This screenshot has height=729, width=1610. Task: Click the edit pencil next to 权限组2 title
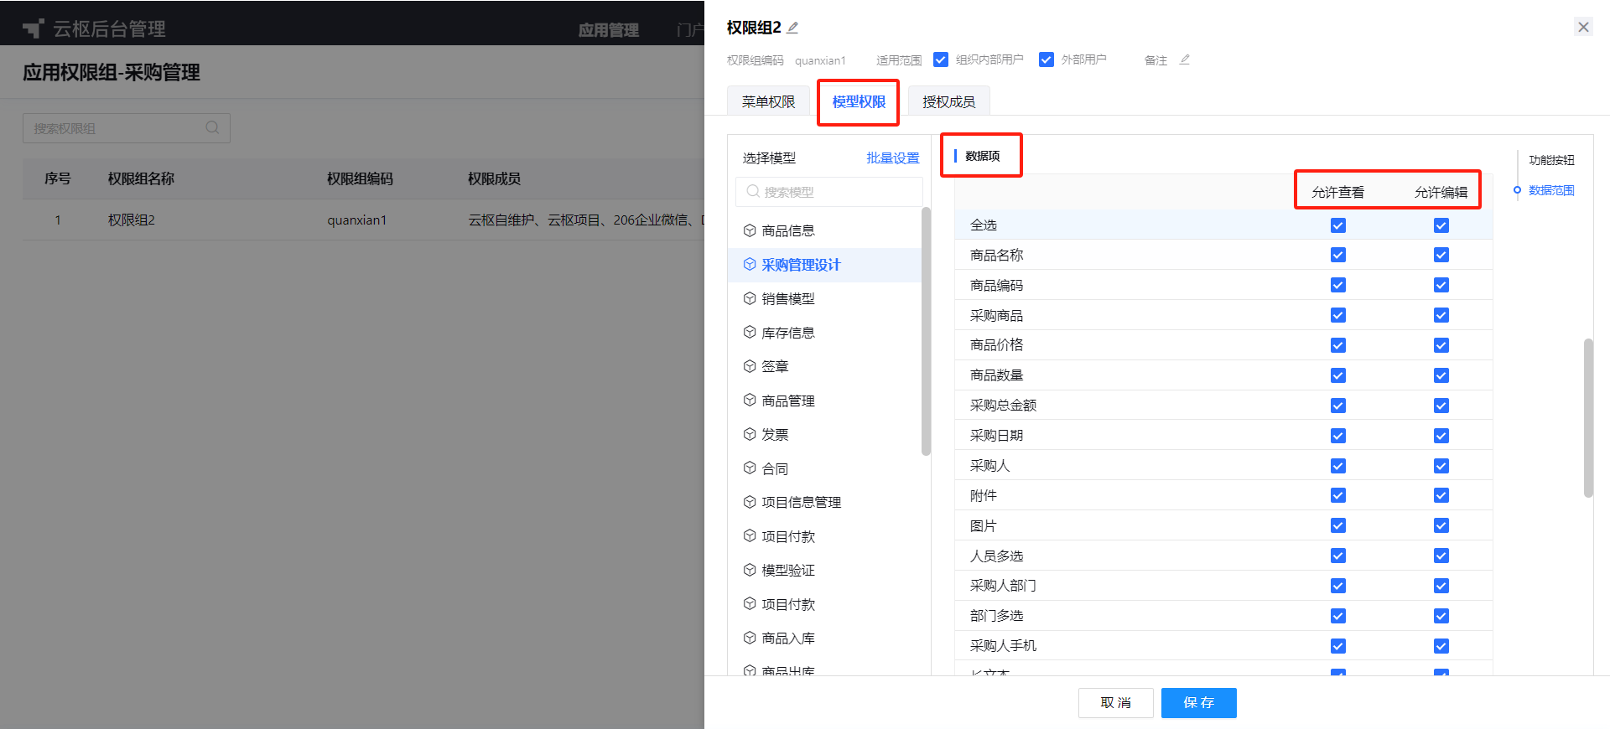792,28
